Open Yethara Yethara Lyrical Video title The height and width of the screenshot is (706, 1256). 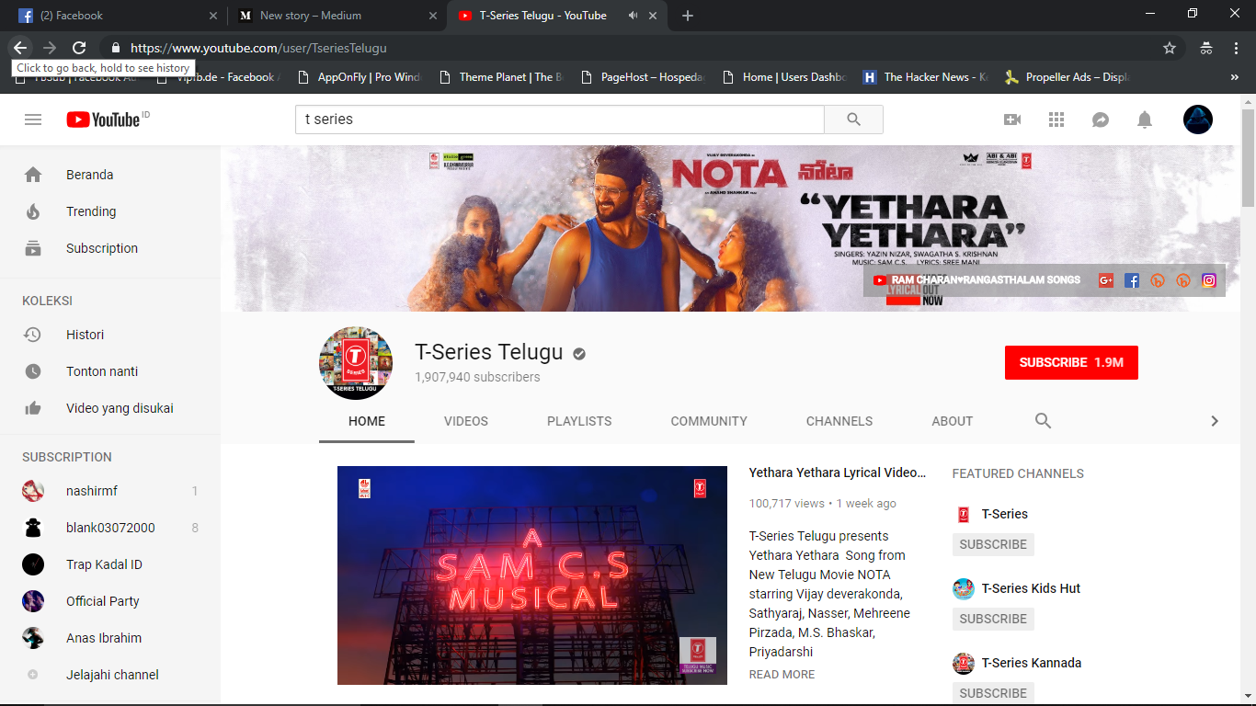(x=838, y=473)
